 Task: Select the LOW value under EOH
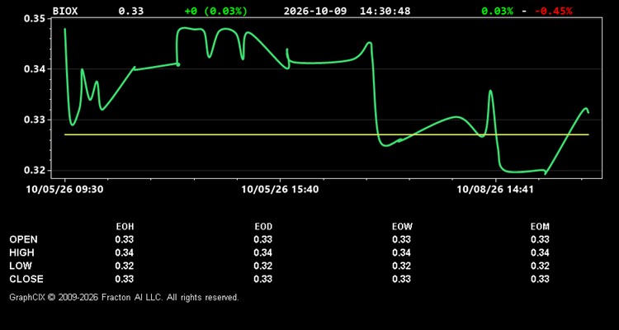coord(125,266)
